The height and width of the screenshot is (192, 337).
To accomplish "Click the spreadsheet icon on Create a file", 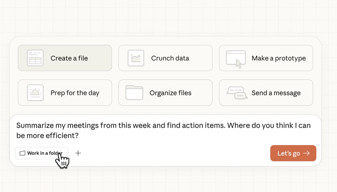I will (35, 58).
